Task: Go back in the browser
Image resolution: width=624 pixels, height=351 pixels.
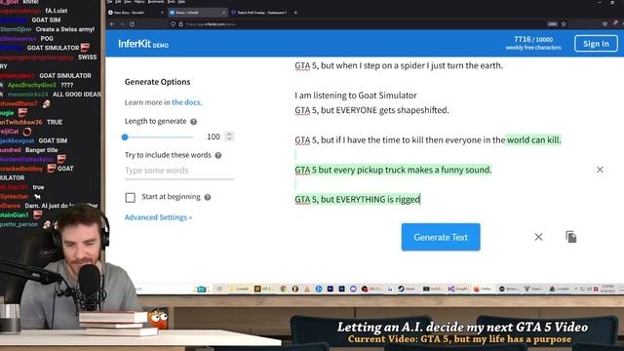Action: point(112,24)
